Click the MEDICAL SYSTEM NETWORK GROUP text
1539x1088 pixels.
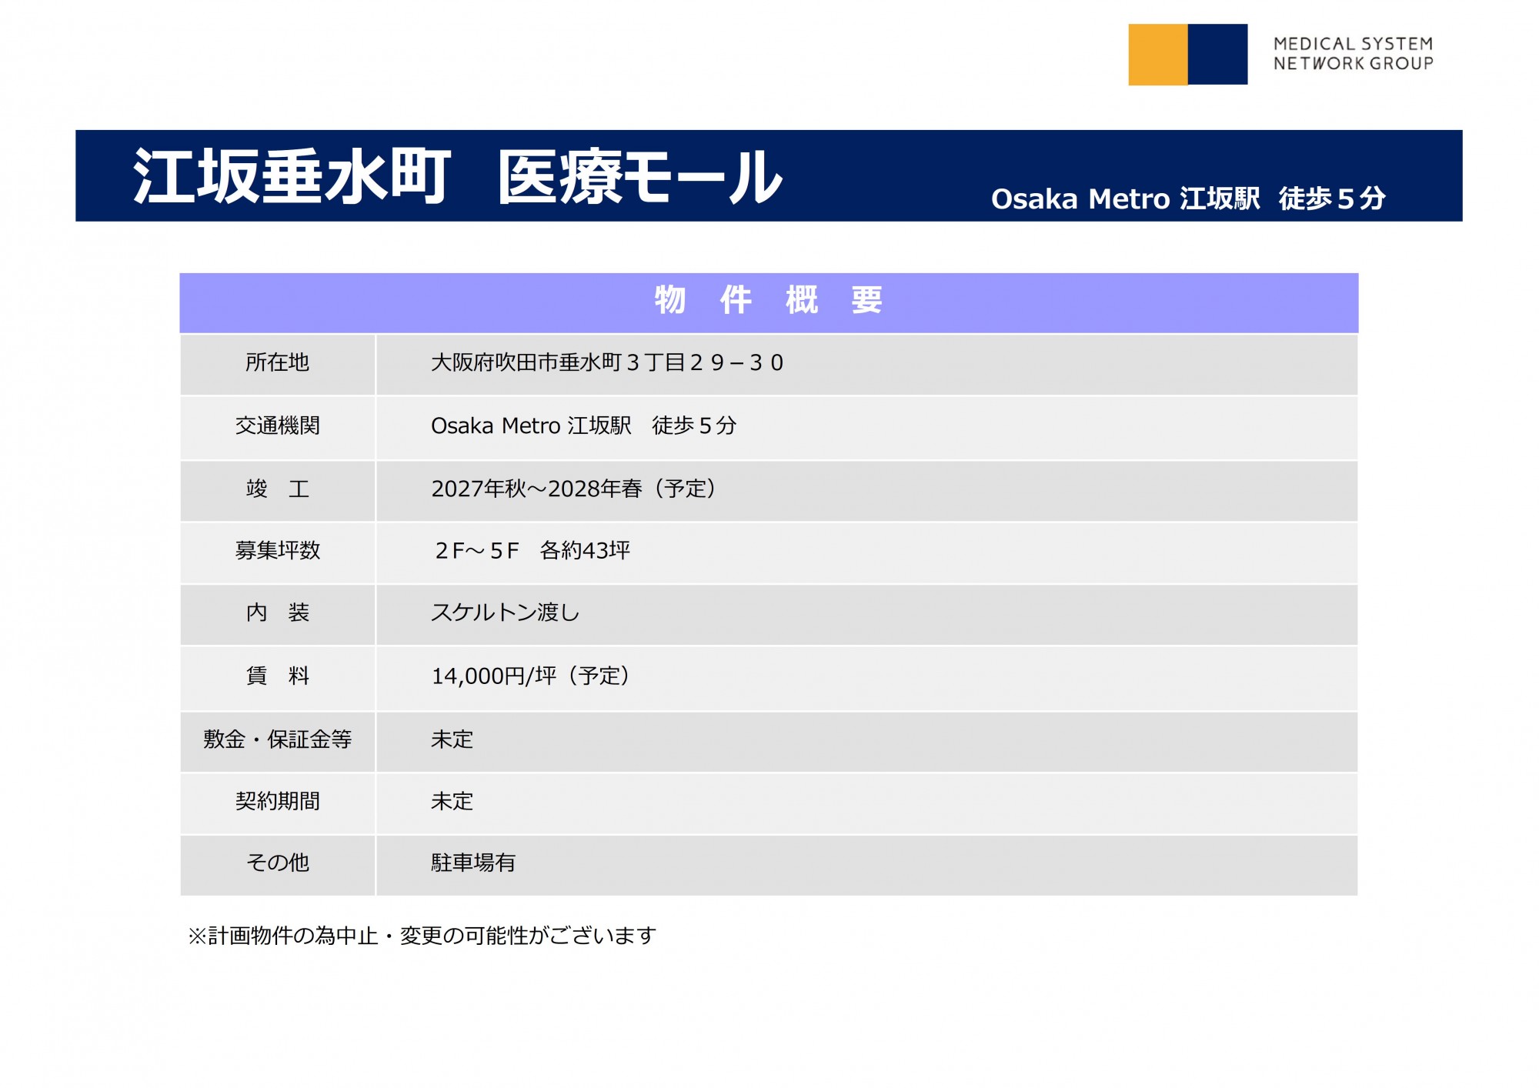coord(1353,54)
